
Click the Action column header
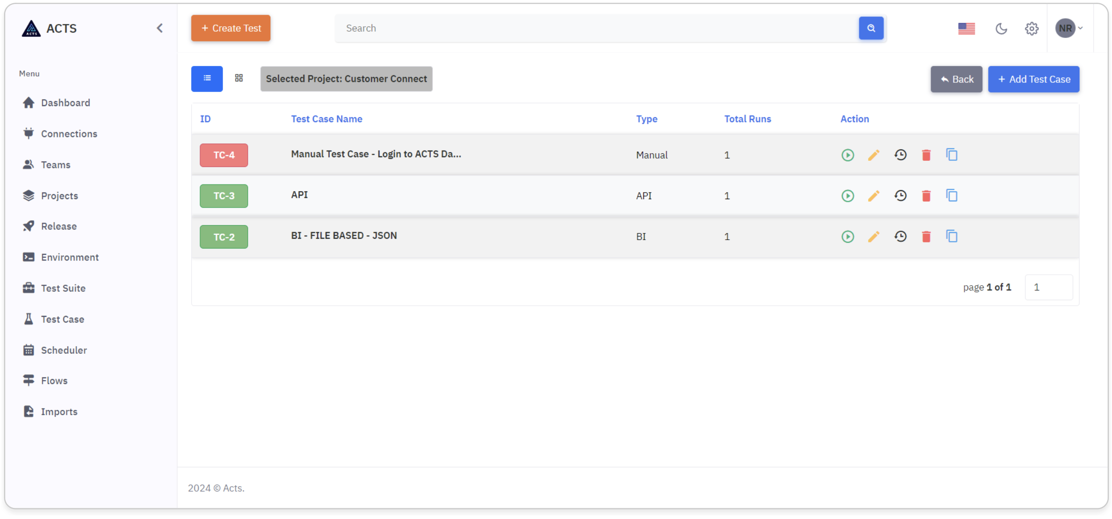coord(854,119)
